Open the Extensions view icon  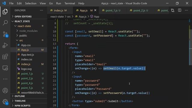[x=5, y=56]
